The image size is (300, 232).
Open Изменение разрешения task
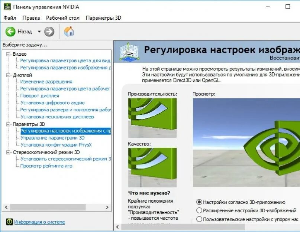pyautogui.click(x=46, y=82)
